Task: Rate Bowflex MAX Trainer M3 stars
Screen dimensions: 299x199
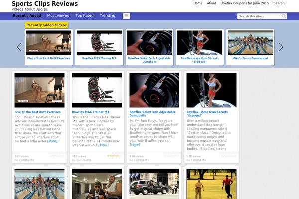Action: [x=114, y=156]
